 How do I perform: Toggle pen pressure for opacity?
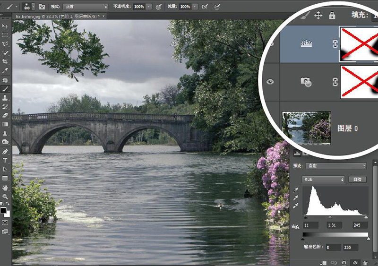point(158,7)
